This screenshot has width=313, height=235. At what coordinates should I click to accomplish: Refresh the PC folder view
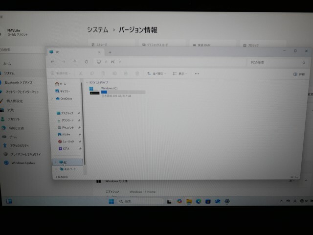pos(87,62)
